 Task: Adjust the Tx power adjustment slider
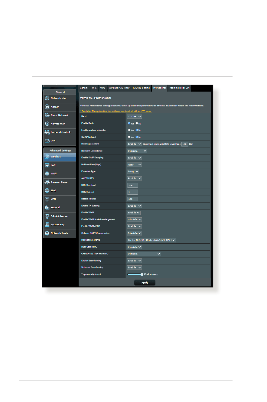(135, 274)
